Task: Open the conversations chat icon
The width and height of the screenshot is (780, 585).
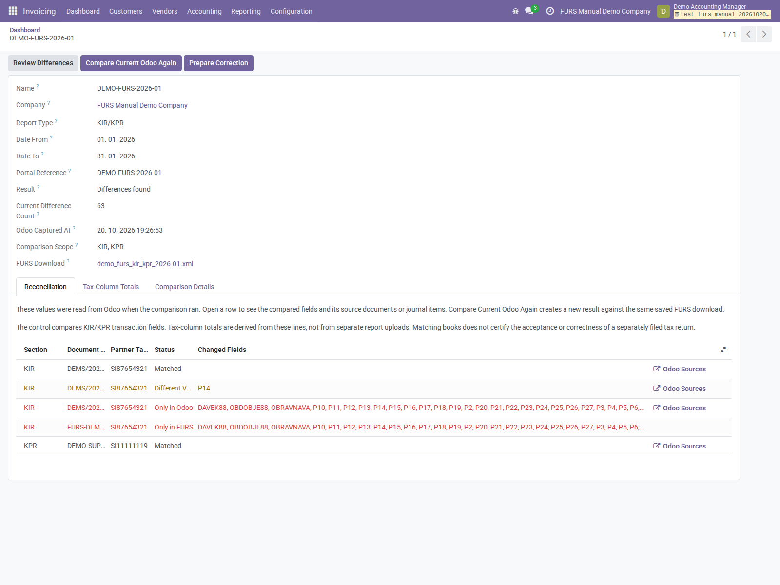Action: pyautogui.click(x=529, y=11)
